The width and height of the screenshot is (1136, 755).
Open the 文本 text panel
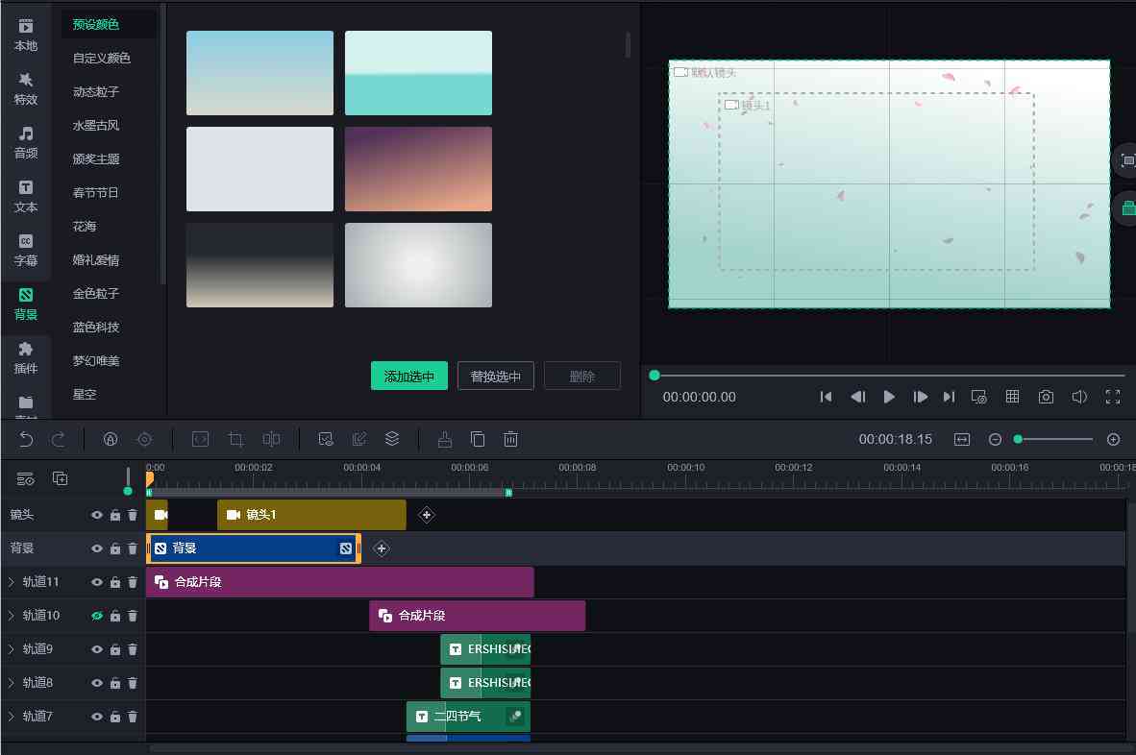[25, 197]
